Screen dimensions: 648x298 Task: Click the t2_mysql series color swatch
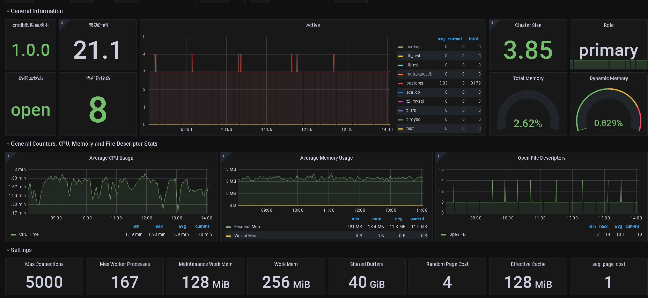400,102
